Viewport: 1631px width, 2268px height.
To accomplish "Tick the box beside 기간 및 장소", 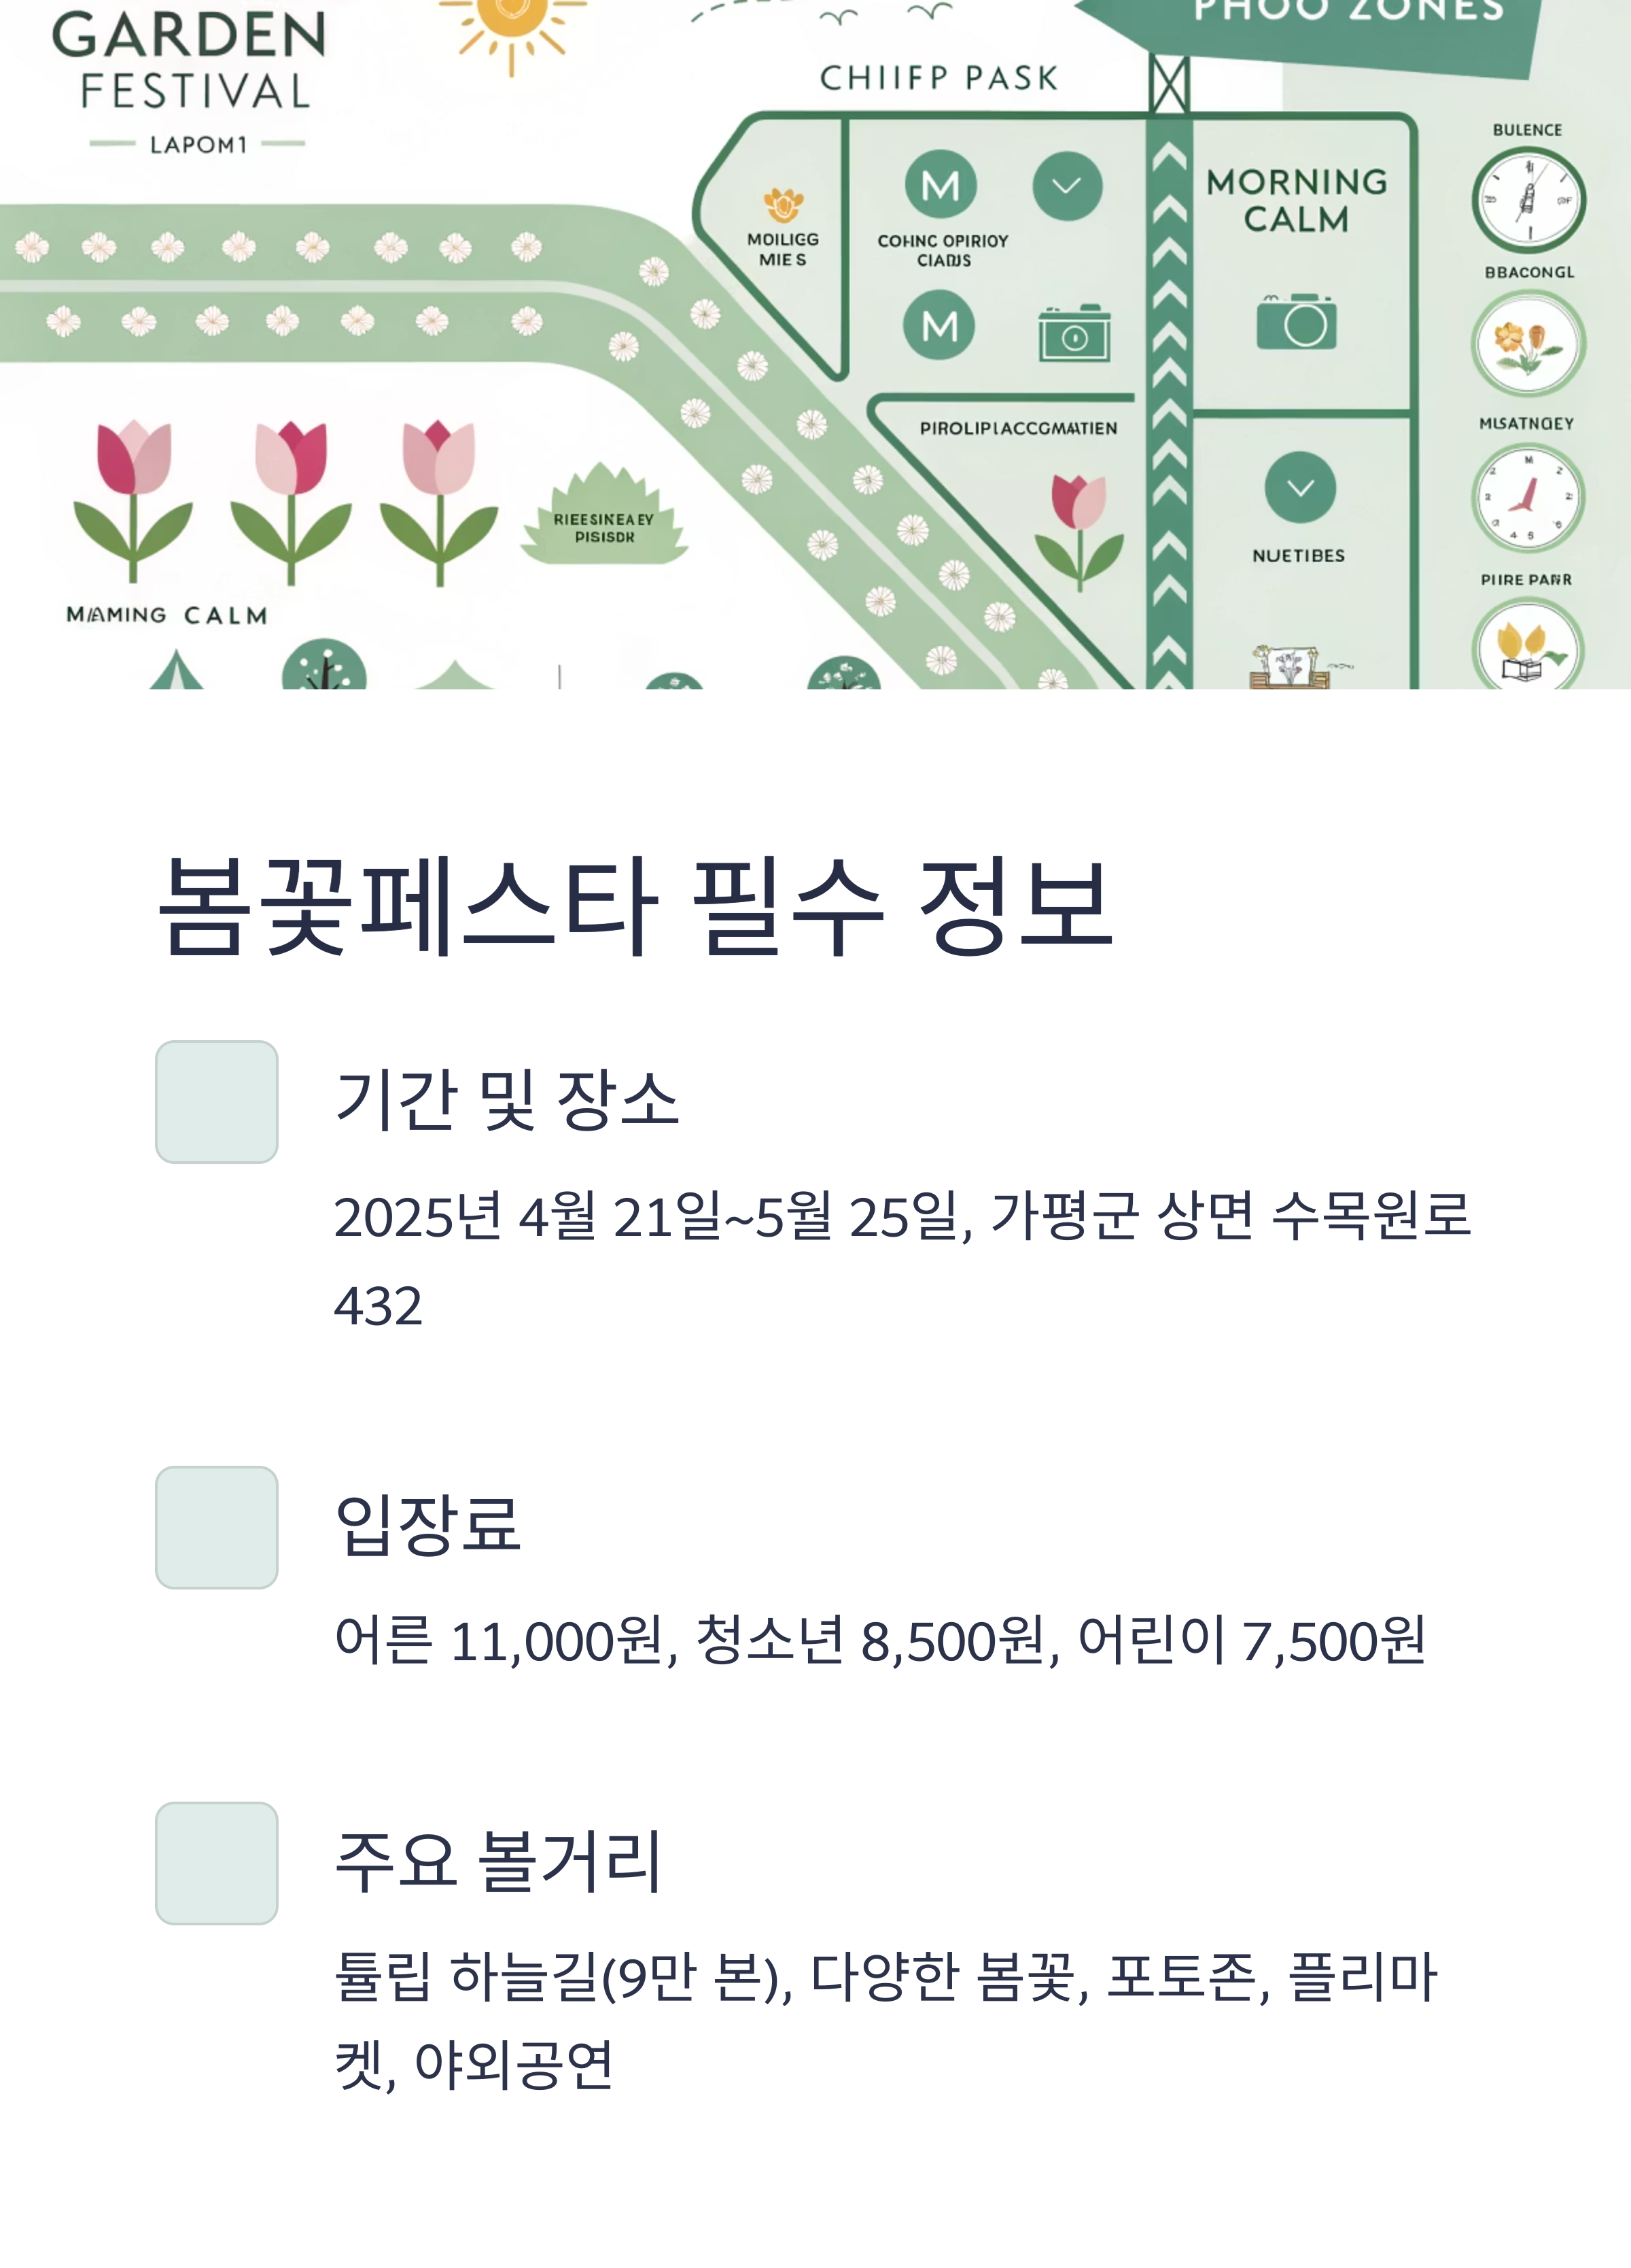I will (x=217, y=1102).
